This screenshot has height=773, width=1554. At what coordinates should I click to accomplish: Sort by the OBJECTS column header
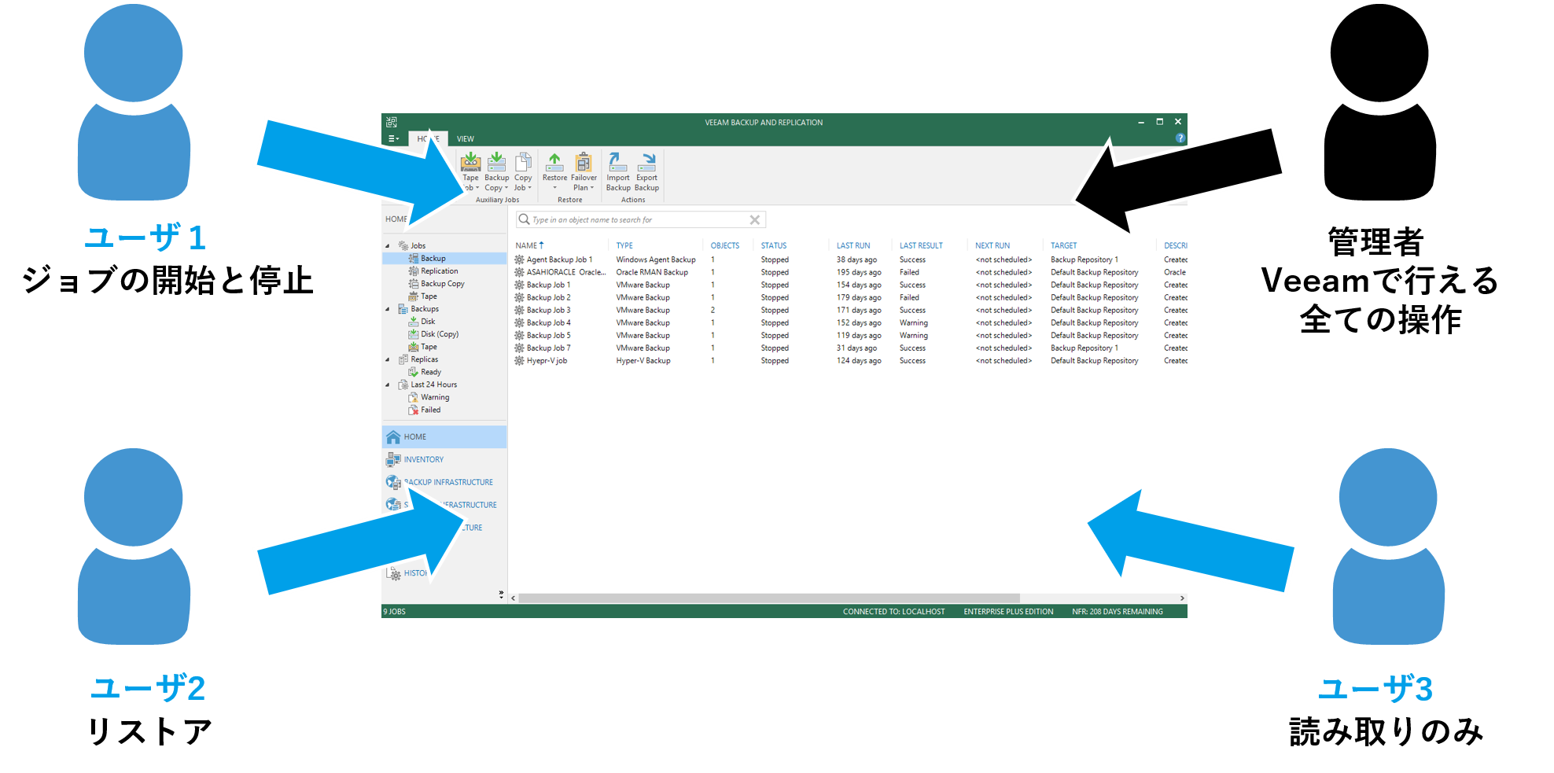coord(725,245)
